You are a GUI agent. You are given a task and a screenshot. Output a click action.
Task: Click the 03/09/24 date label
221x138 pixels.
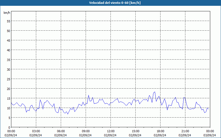[x=210, y=135]
